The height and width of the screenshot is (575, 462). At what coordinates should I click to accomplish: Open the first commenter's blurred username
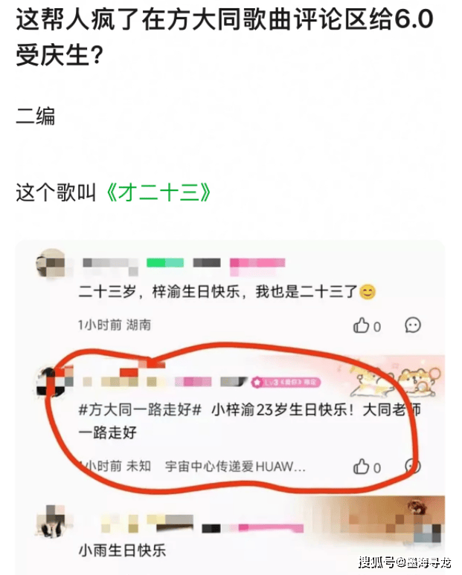point(111,265)
